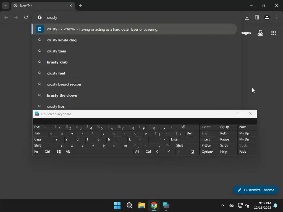Click the Windows logo key on keyboard
Viewport: 283px width, 212px height.
59,152
